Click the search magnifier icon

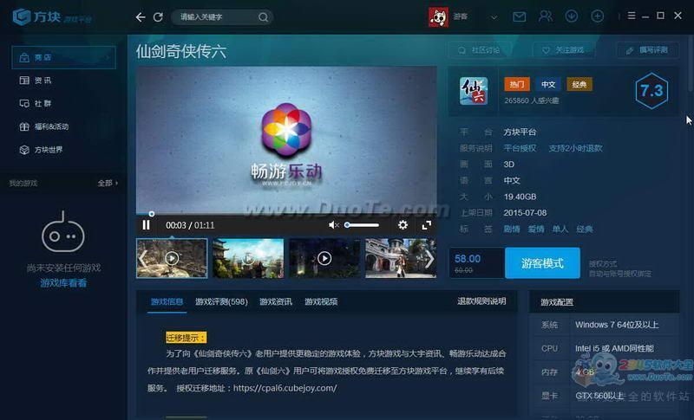click(263, 17)
